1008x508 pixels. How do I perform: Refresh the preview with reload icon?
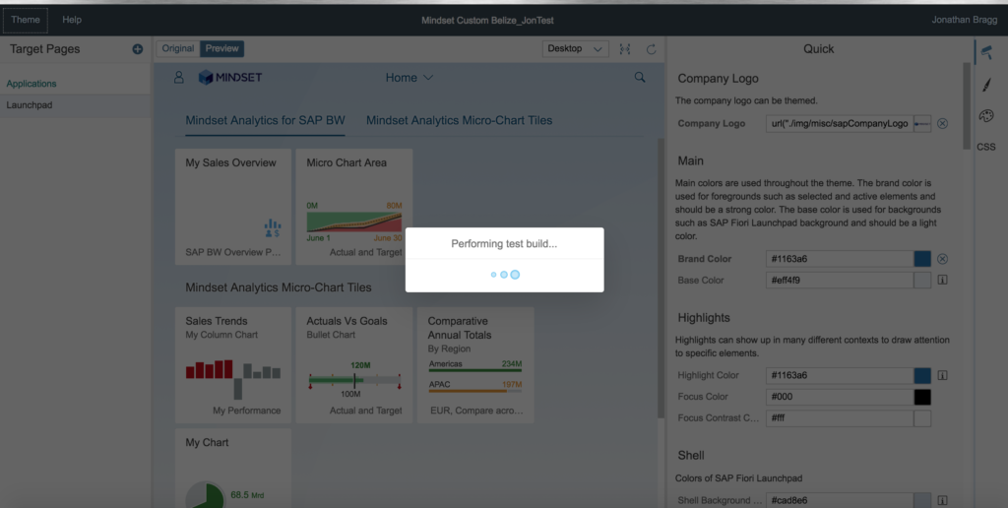pyautogui.click(x=652, y=49)
